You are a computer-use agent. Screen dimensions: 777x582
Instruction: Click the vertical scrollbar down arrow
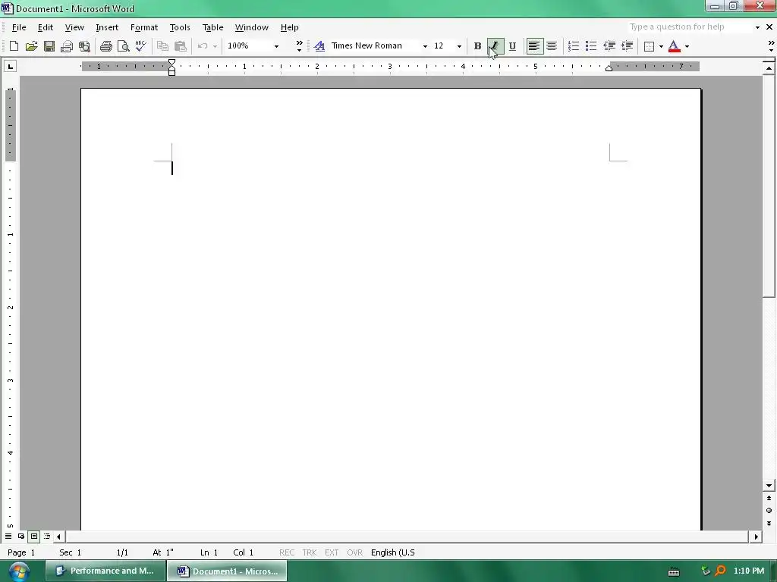coord(769,486)
